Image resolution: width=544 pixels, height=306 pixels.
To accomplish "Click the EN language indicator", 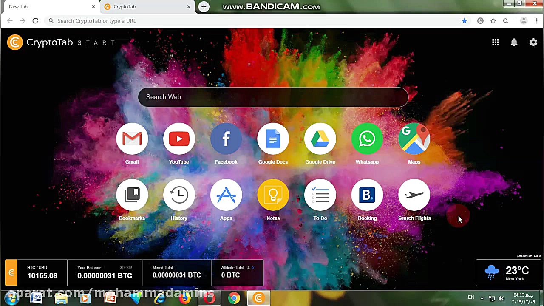I will tap(471, 297).
